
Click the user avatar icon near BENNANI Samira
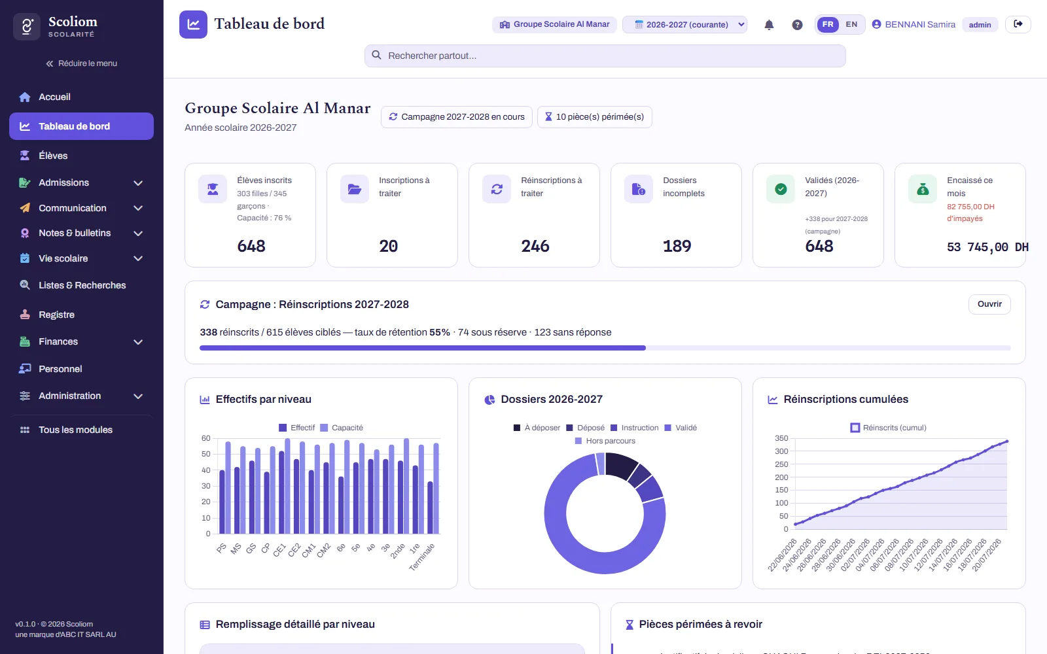(877, 24)
